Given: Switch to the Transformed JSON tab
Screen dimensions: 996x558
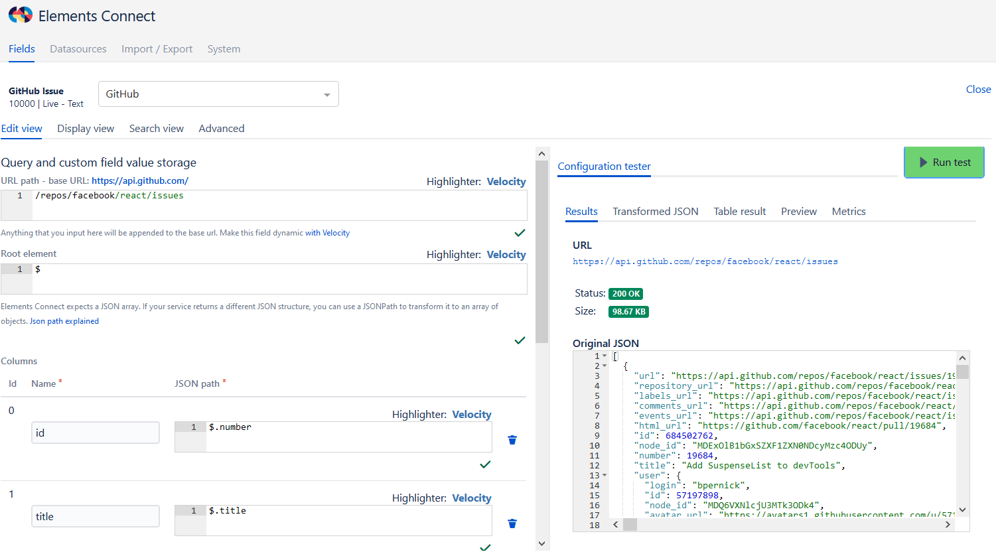Looking at the screenshot, I should click(655, 212).
